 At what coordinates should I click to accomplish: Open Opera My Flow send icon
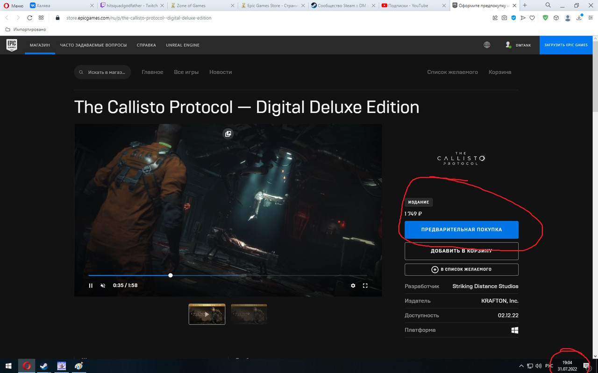523,18
